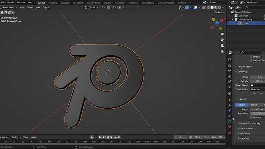Click the bevel Depth value field
The height and width of the screenshot is (149, 265).
click(x=258, y=109)
